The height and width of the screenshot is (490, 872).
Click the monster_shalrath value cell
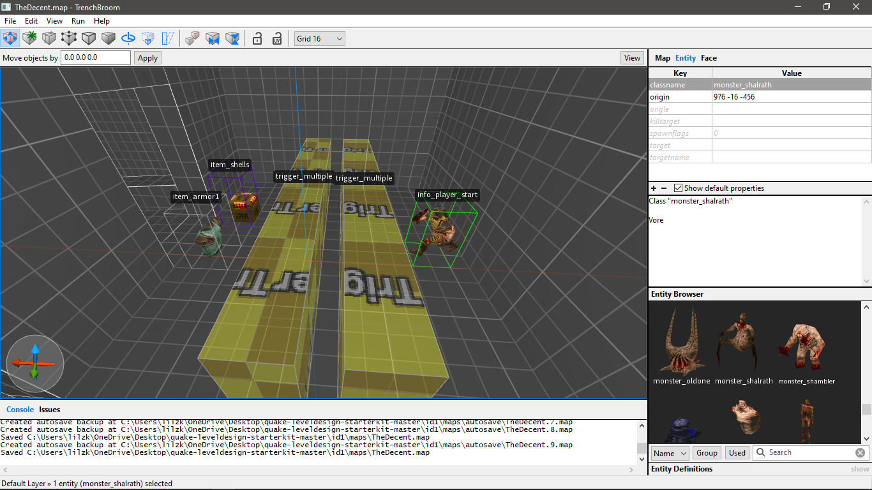click(x=792, y=85)
